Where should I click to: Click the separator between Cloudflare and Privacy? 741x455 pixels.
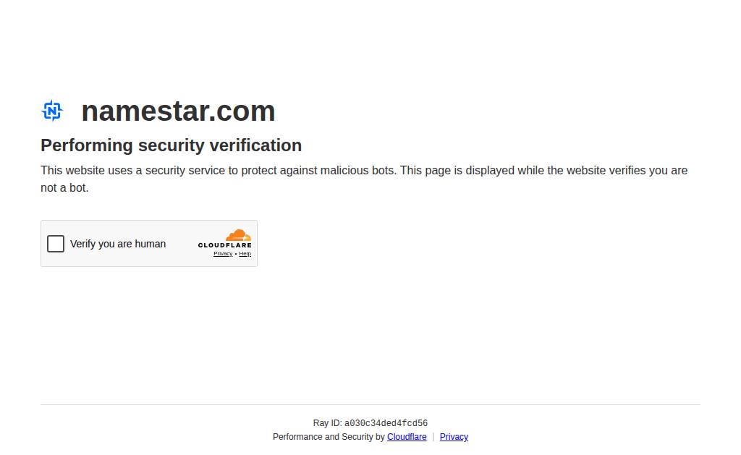point(433,437)
